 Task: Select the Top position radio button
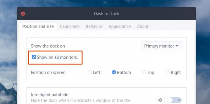pos(145,72)
